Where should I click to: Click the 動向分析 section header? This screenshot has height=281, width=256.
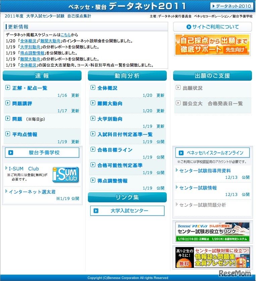coord(127,76)
